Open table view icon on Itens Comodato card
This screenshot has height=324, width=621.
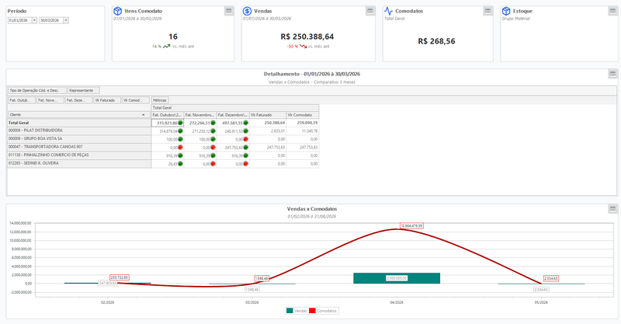click(x=229, y=11)
